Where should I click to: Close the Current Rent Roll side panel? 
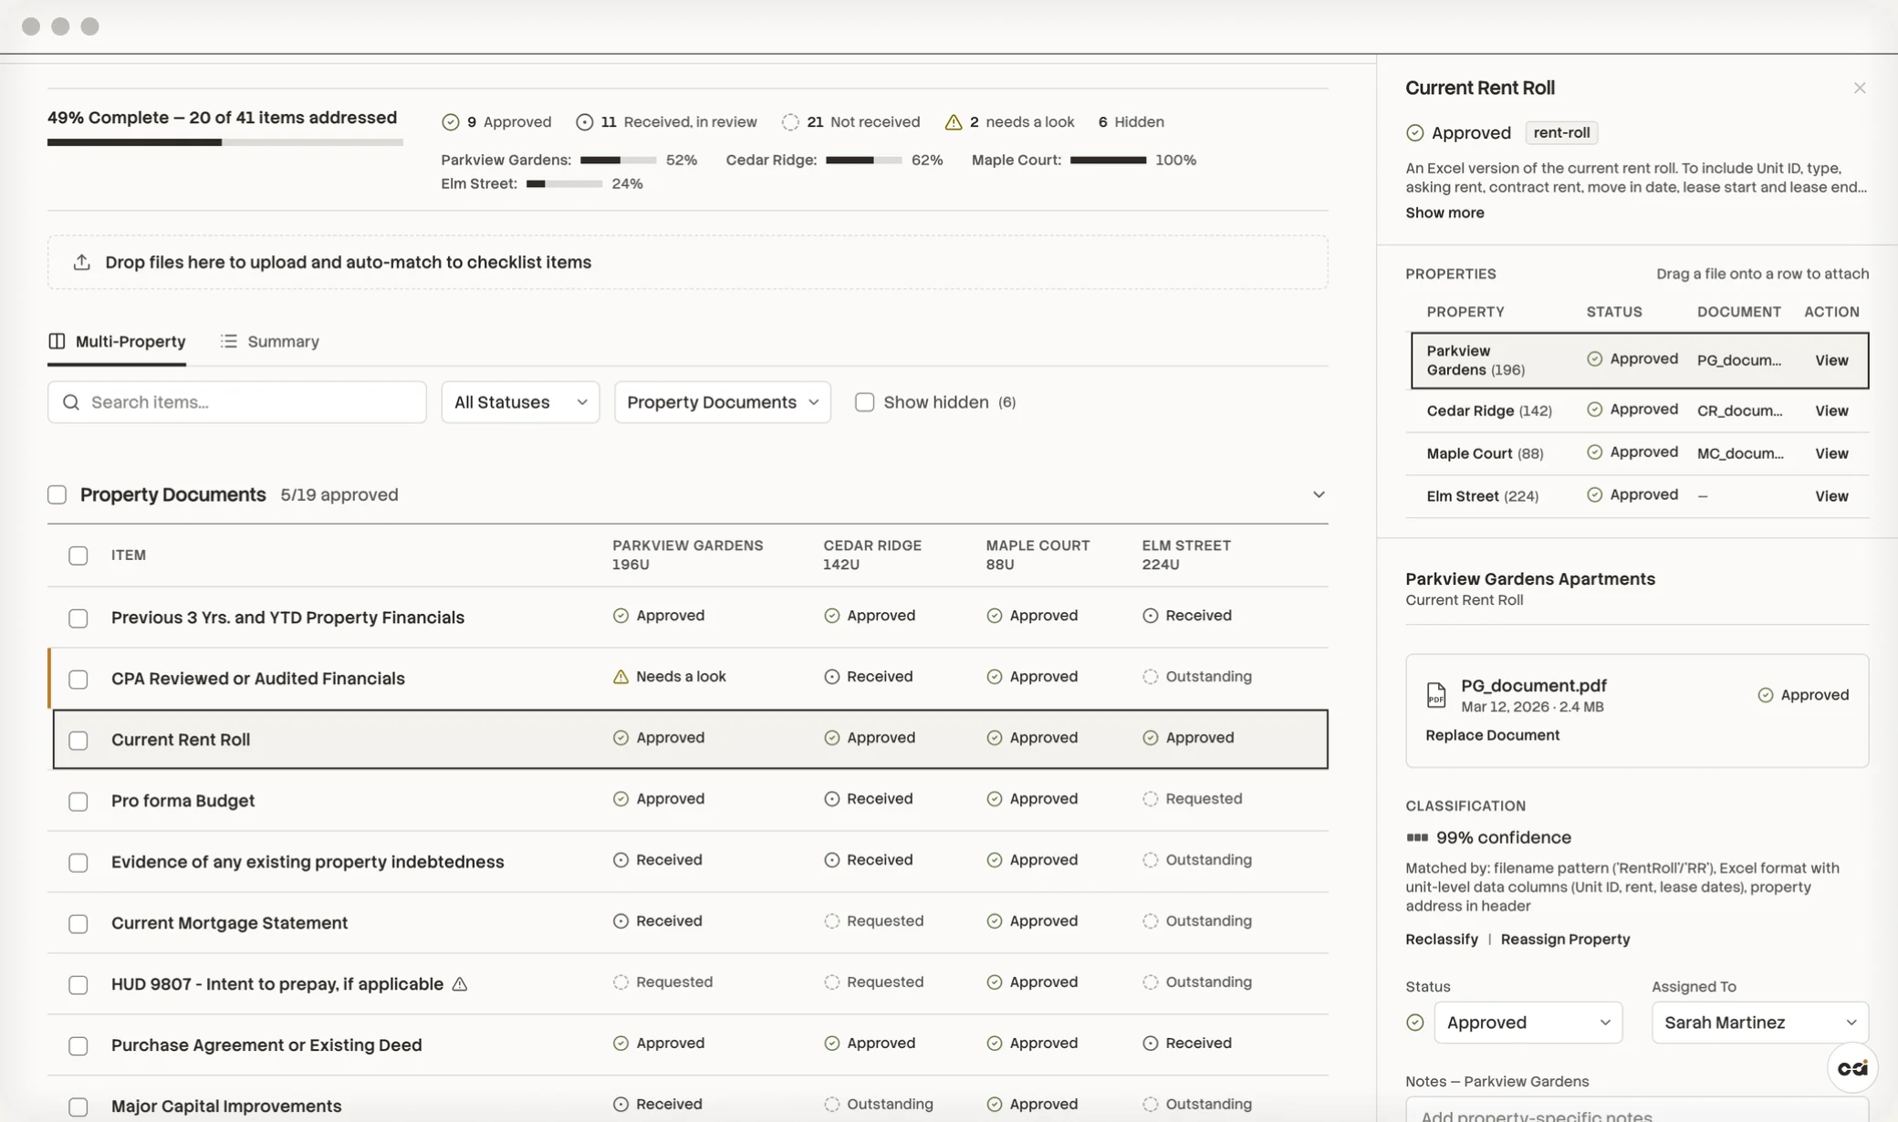click(x=1860, y=88)
